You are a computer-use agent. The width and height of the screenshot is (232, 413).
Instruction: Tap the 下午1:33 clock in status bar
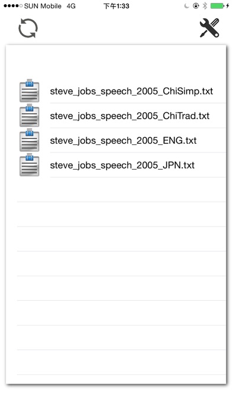point(116,6)
